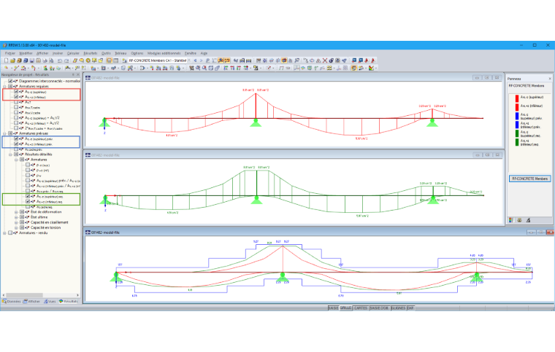Click the RF-CONCRETE Members button in Panneau

pos(529,179)
